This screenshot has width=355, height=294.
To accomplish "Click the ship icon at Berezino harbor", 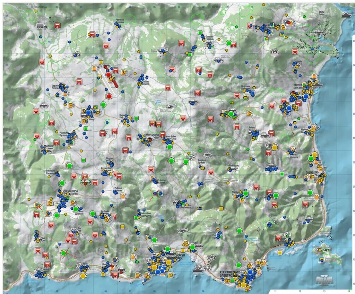I will coord(318,84).
